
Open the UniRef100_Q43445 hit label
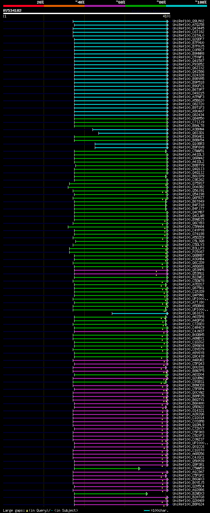[x=188, y=28]
